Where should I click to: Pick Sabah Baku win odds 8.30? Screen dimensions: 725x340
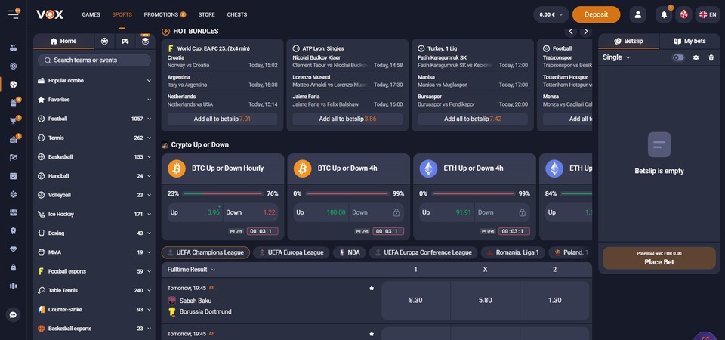[x=415, y=301]
